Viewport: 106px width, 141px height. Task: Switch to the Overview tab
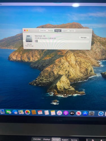(43, 30)
